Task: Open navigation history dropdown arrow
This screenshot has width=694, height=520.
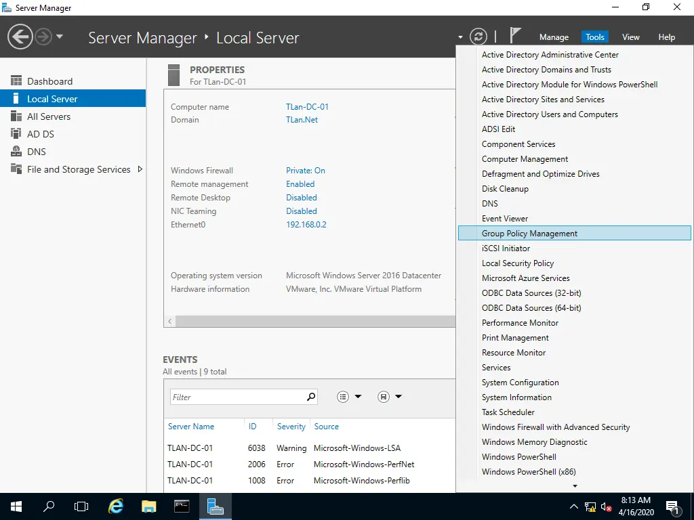Action: click(x=60, y=37)
